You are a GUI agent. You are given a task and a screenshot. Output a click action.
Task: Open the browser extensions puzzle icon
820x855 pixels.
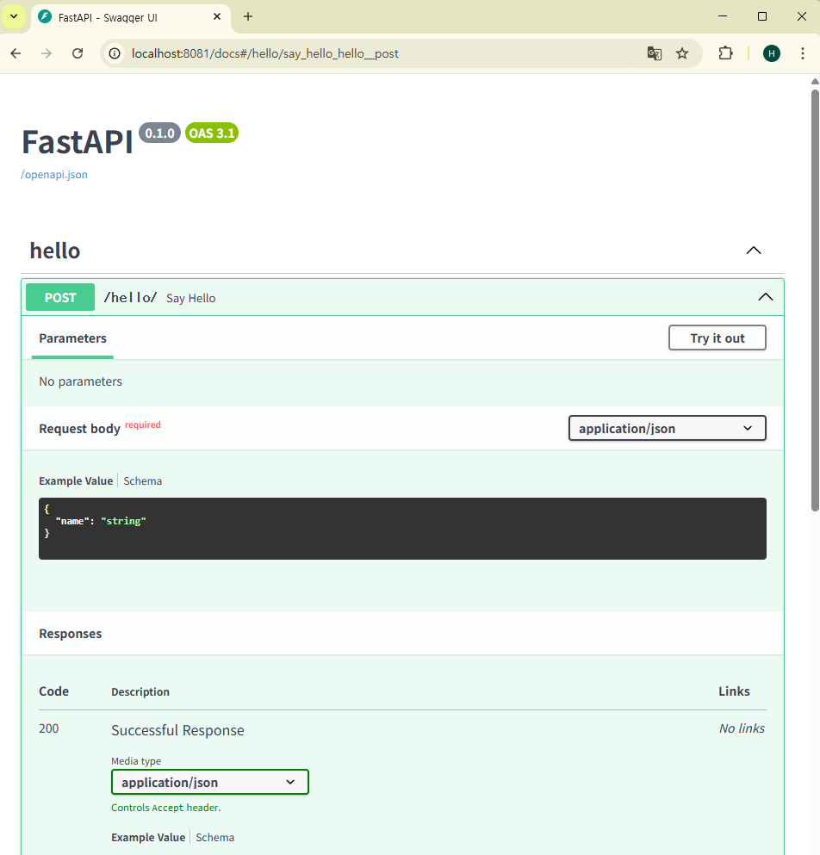[725, 53]
